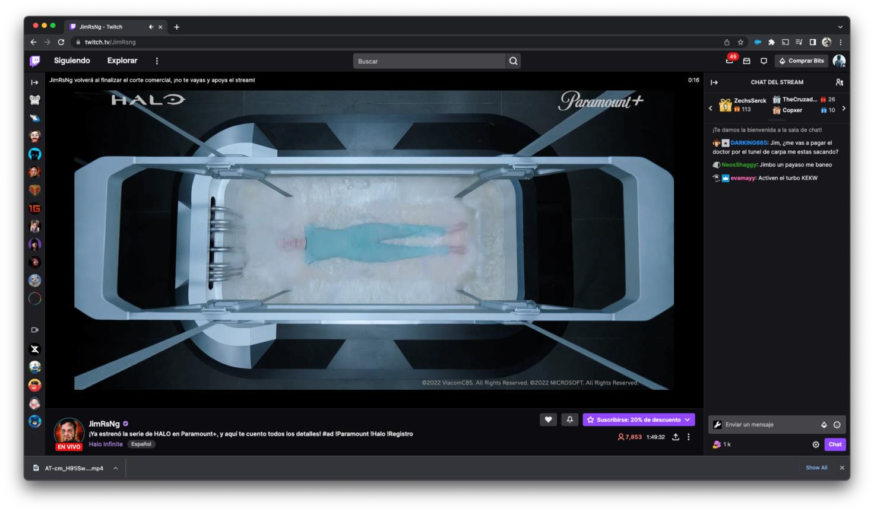Open the whispers inbox envelope icon
The image size is (874, 512).
[747, 61]
